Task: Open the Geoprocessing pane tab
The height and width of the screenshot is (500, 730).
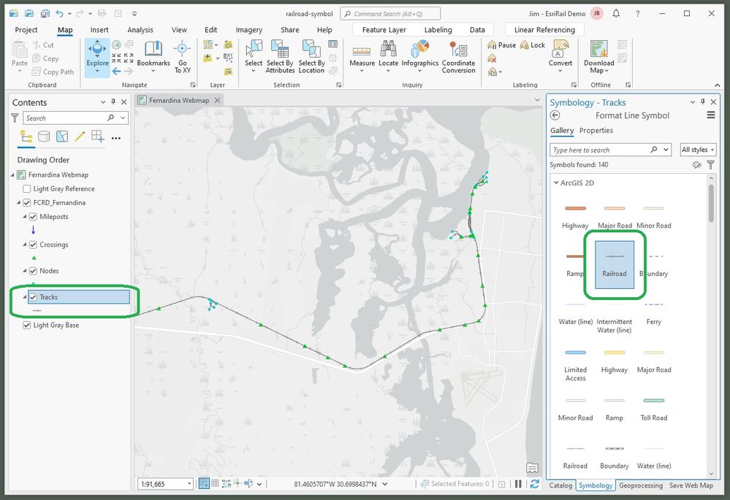Action: [641, 485]
